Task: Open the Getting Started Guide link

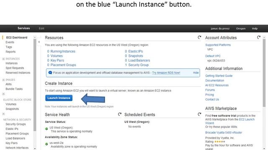Action: click(219, 76)
